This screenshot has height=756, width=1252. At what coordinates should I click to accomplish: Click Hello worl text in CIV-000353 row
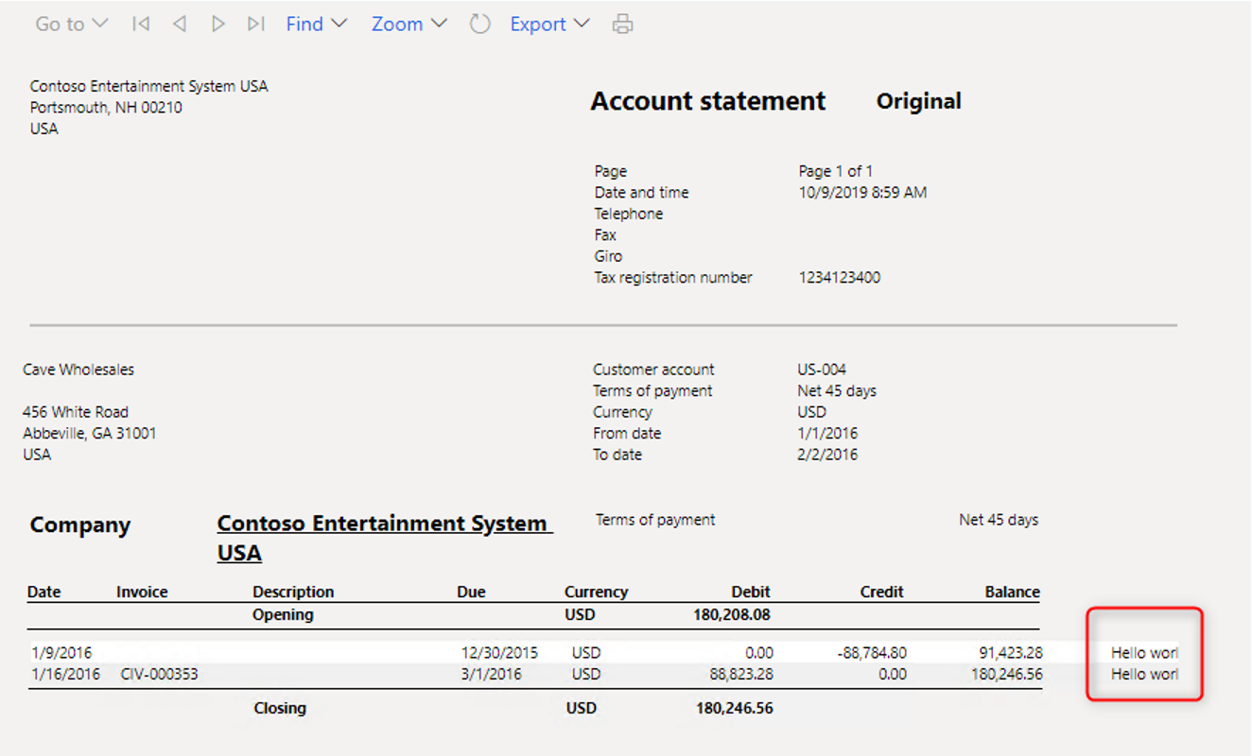(x=1144, y=675)
